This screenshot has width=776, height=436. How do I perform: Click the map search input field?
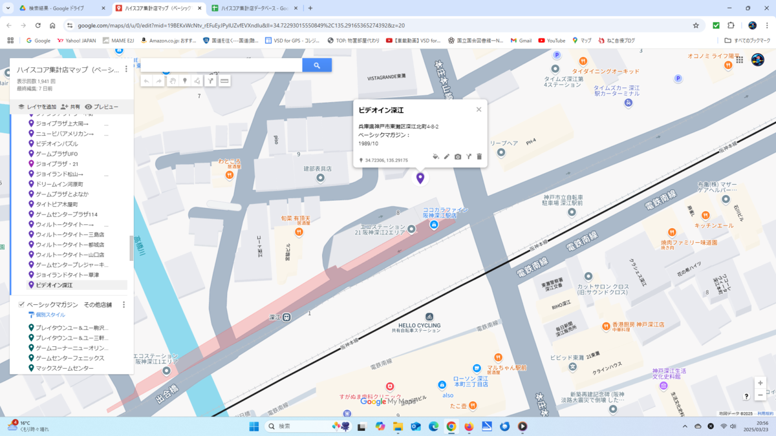(222, 65)
